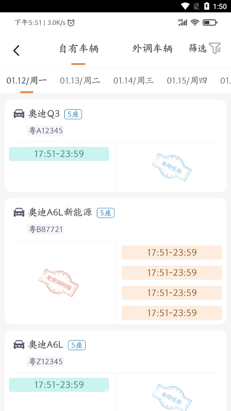Select date 01.14/周三
Image resolution: width=231 pixels, height=411 pixels.
[x=134, y=80]
